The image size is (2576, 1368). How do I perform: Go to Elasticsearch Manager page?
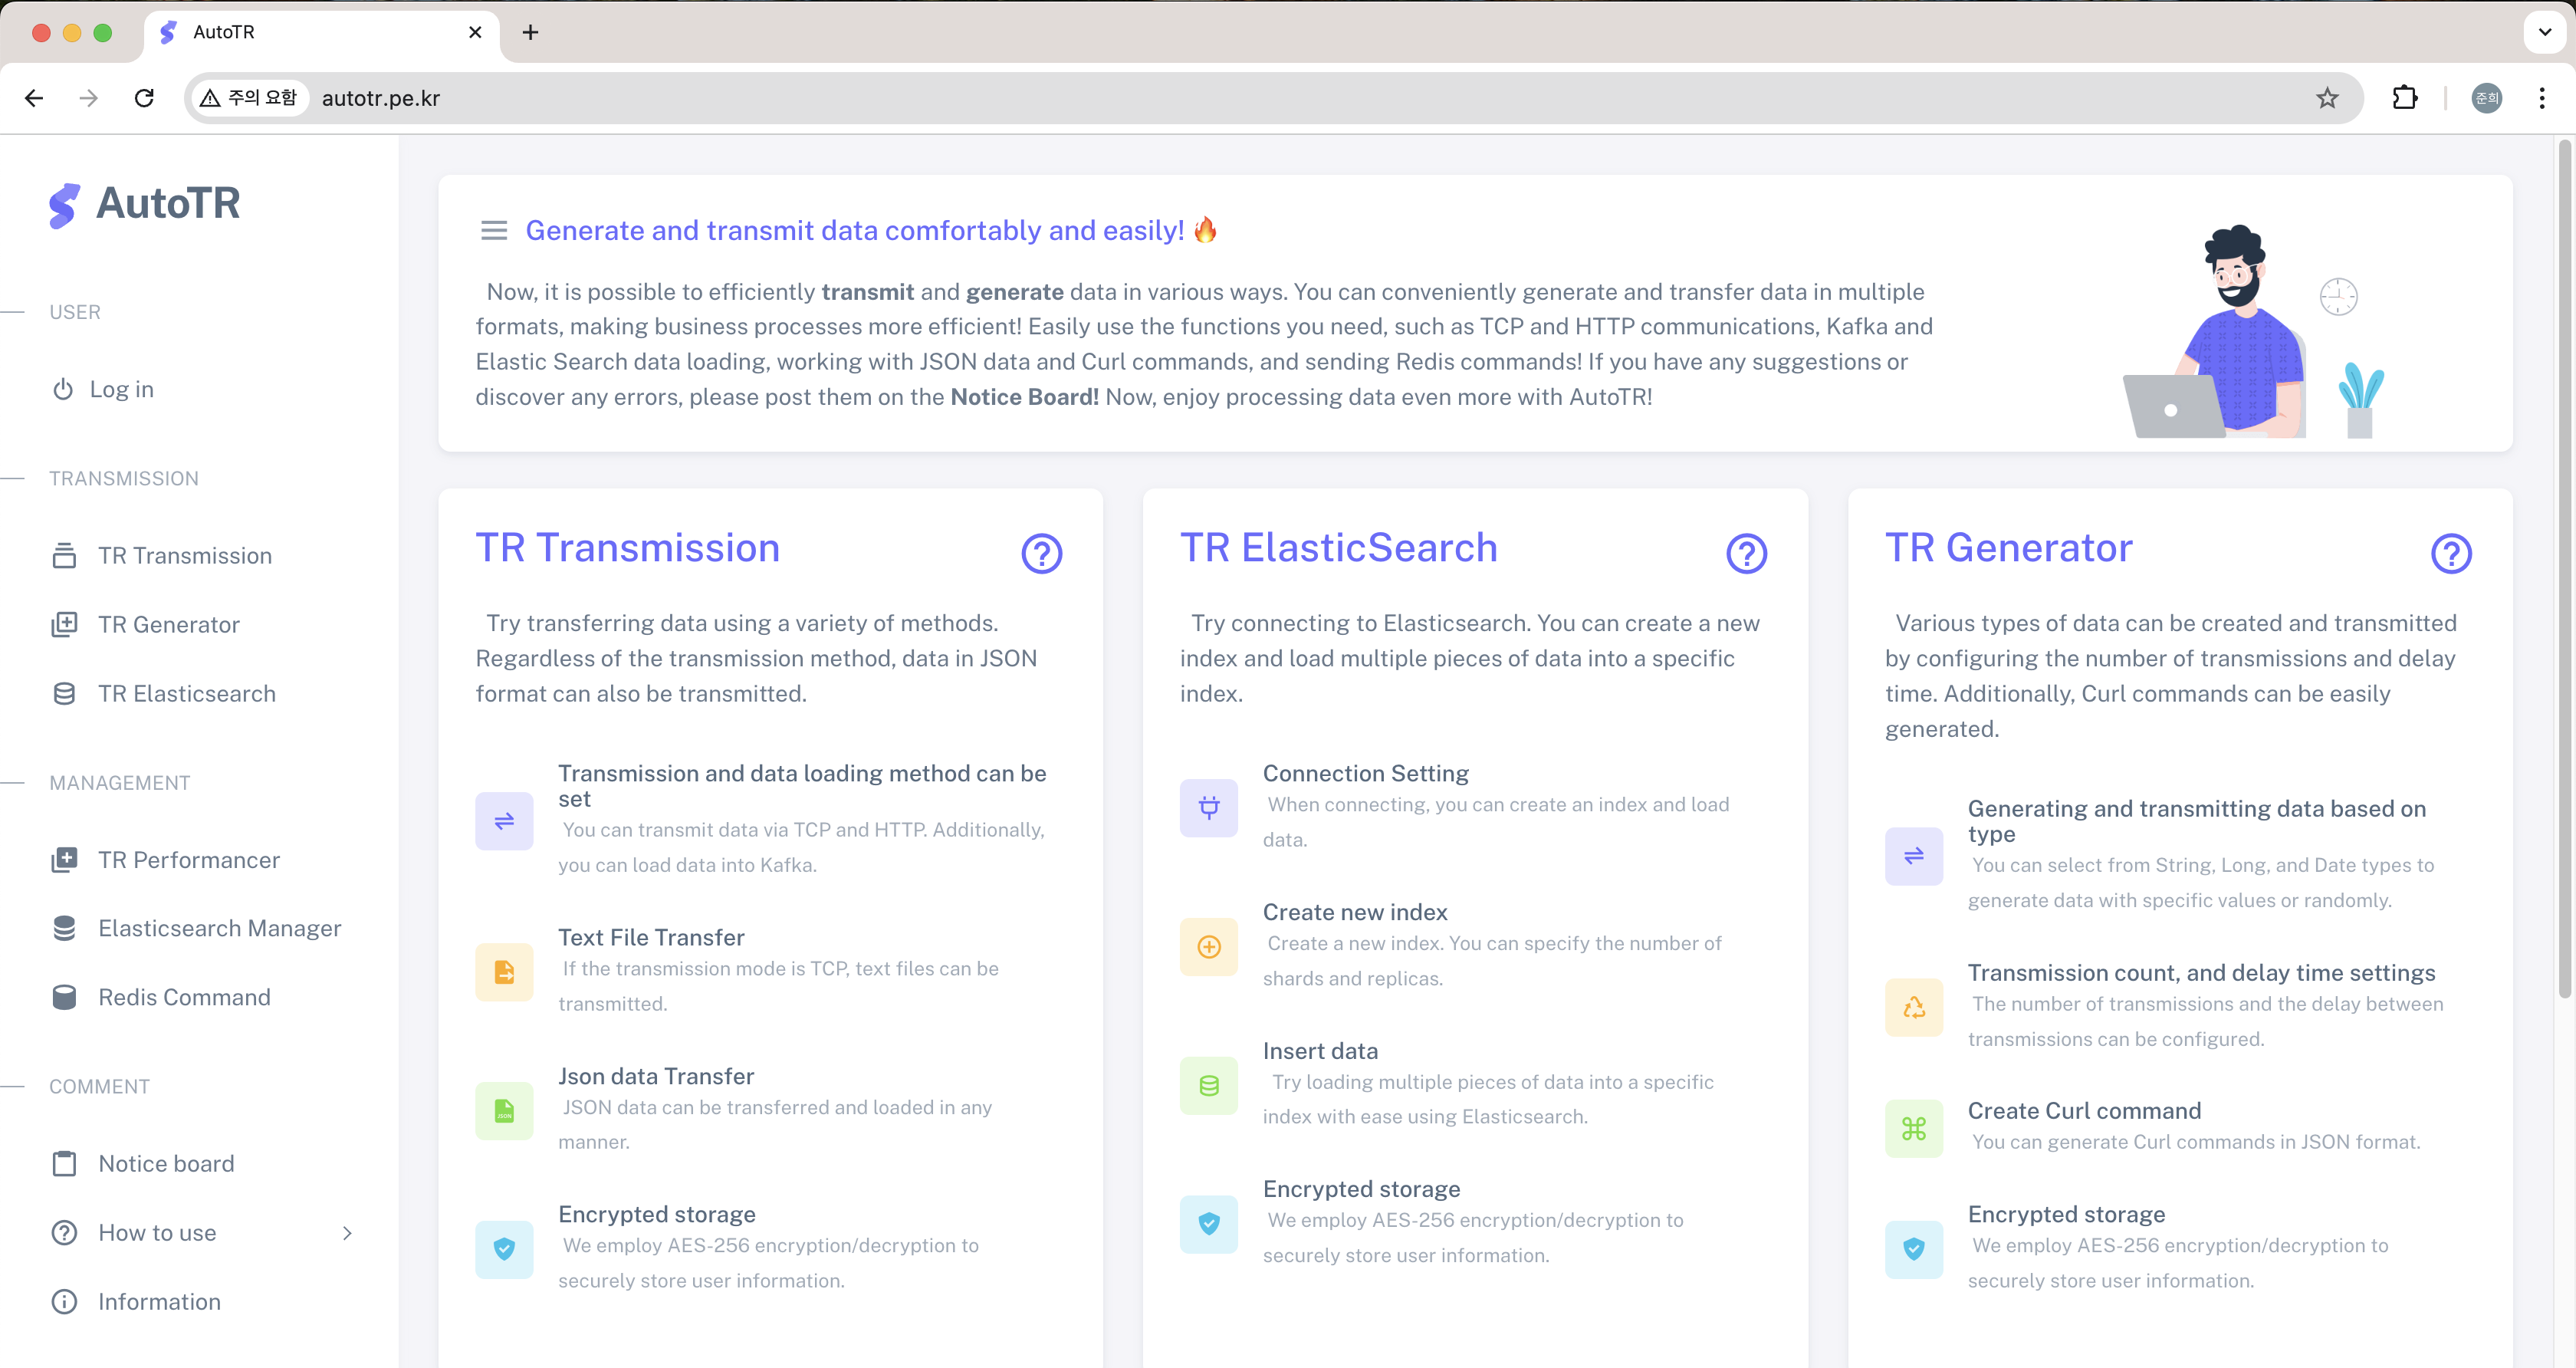pyautogui.click(x=219, y=928)
